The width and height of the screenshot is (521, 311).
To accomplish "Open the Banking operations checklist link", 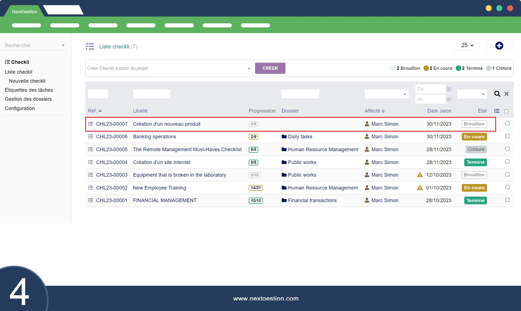I will click(154, 137).
